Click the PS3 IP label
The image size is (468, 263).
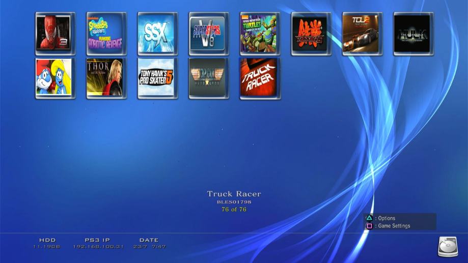pos(98,240)
